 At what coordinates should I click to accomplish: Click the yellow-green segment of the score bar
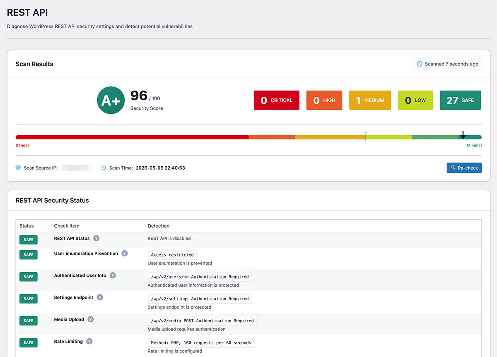[388, 137]
